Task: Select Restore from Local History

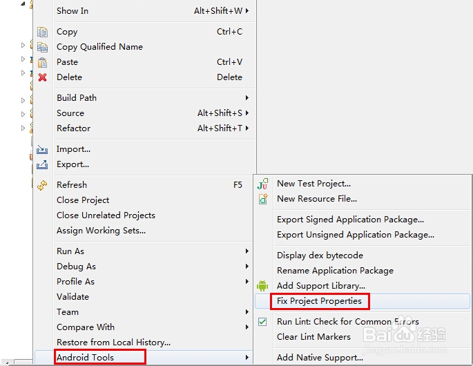Action: pyautogui.click(x=113, y=343)
